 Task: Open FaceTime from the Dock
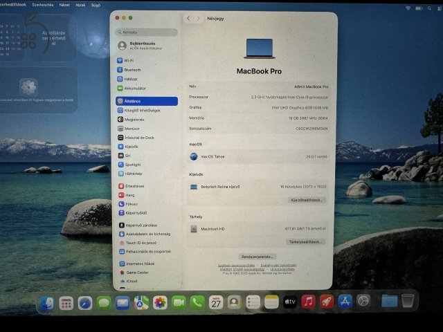tap(179, 303)
